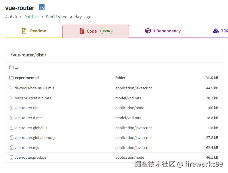Viewport: 228px width, 173px height.
Task: Click the dist breadcrumb segment
Action: tap(40, 55)
